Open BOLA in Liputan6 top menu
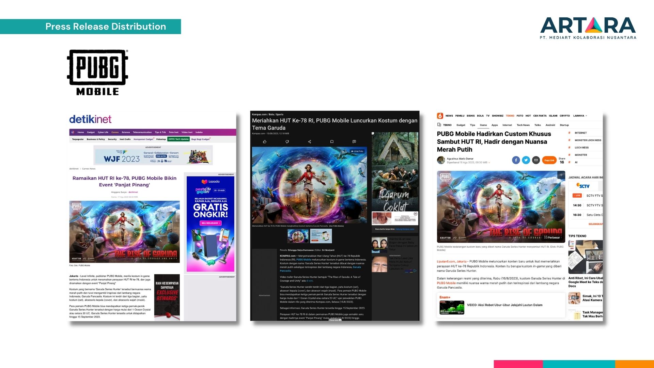This screenshot has width=654, height=368. 480,116
